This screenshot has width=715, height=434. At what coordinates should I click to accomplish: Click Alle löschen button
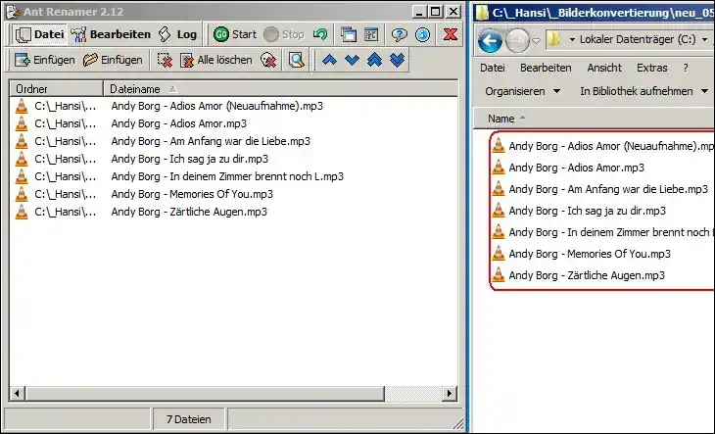tap(216, 60)
